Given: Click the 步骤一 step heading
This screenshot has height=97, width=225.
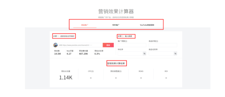Looking at the screenshot, I should (x=64, y=36).
